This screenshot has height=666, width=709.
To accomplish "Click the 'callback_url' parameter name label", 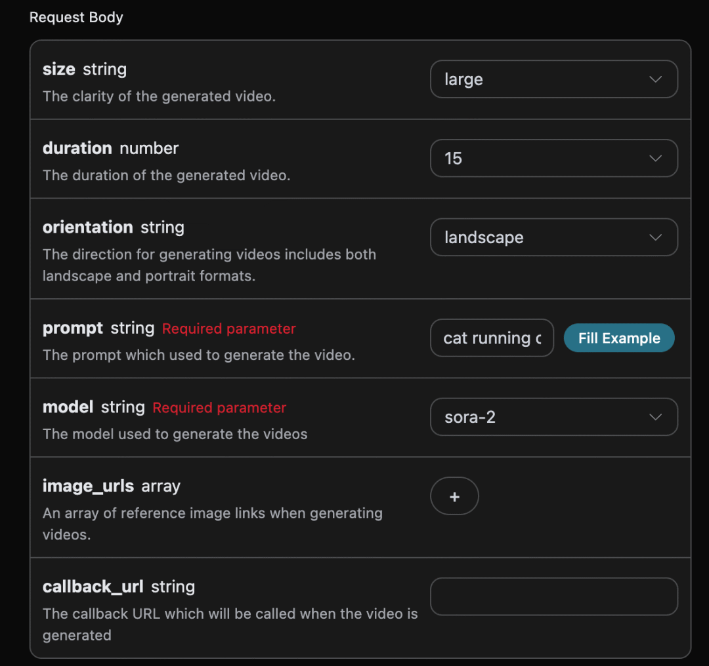I will coord(93,587).
